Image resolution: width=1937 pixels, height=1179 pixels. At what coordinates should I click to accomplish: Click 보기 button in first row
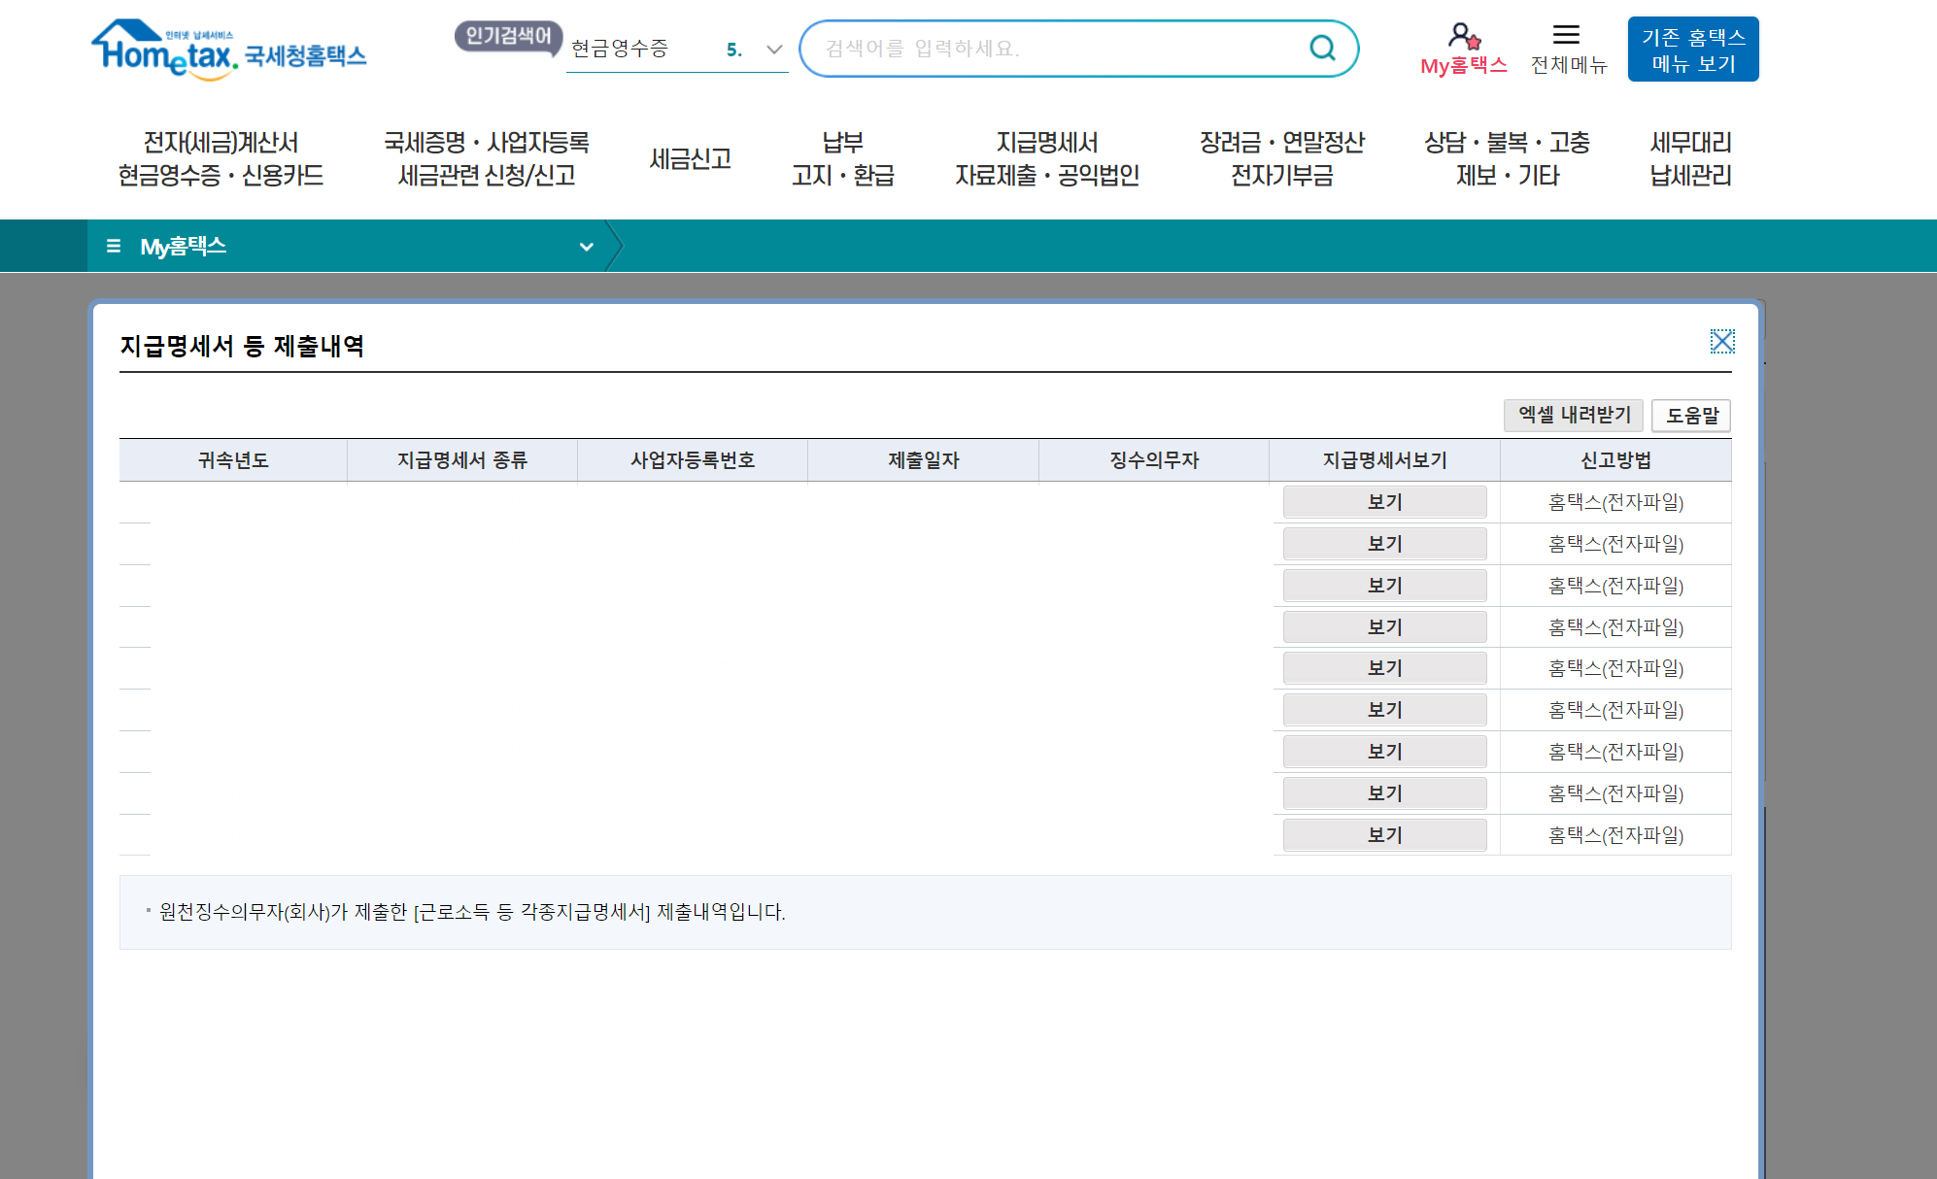1385,502
